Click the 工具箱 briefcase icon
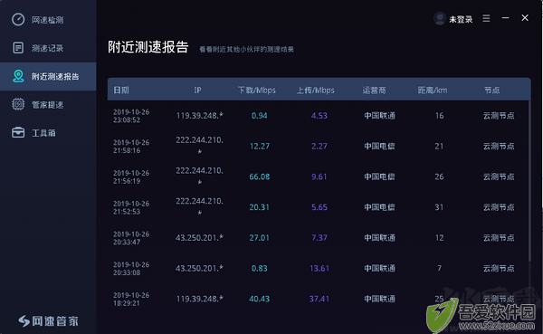This screenshot has height=334, width=543. pyautogui.click(x=18, y=132)
